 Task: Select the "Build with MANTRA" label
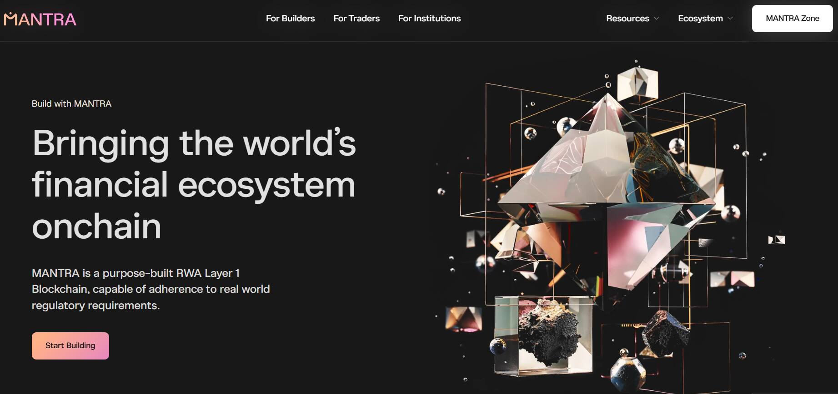point(71,104)
